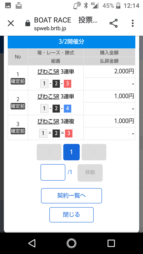Tap the 閉じる close button
The image size is (143, 254).
tap(71, 215)
